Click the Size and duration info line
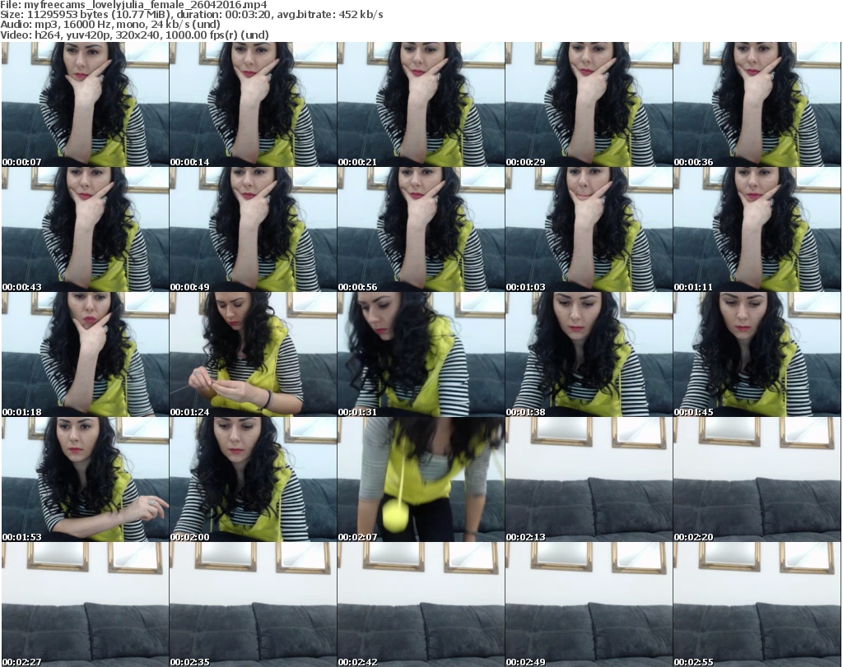The width and height of the screenshot is (843, 667). 191,15
